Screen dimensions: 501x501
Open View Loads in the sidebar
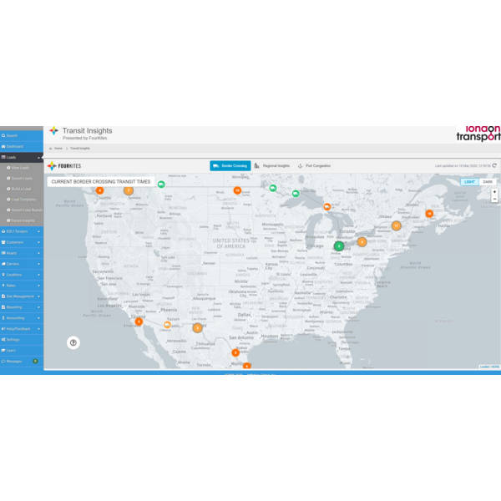pyautogui.click(x=21, y=168)
